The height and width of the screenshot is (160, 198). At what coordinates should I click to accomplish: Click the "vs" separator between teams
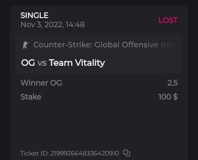(42, 63)
